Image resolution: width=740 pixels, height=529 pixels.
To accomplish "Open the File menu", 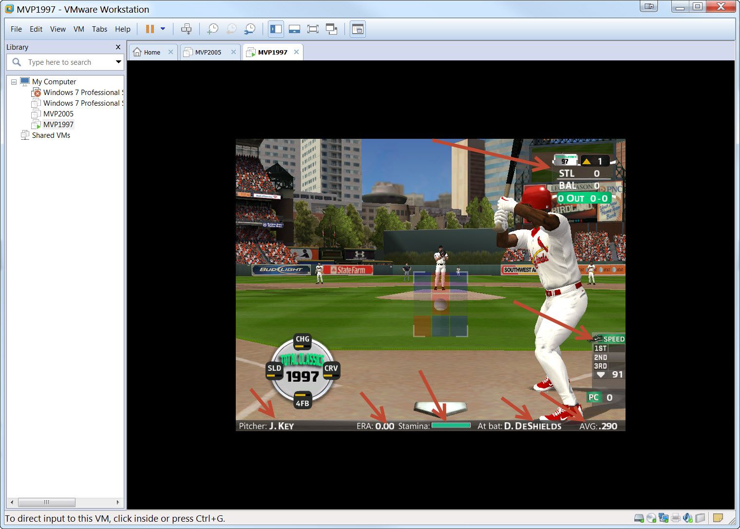I will [x=16, y=29].
